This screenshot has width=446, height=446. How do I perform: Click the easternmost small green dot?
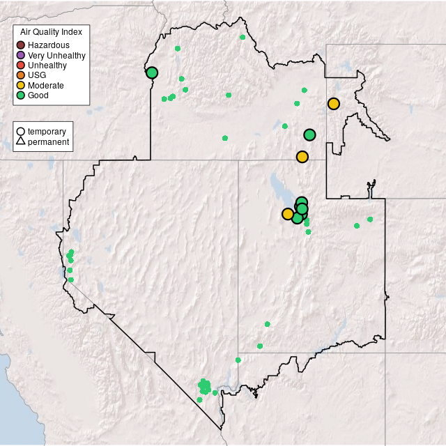click(370, 220)
